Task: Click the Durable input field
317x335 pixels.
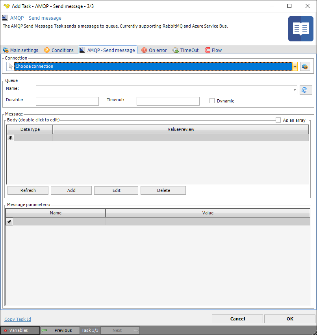Action: (x=67, y=101)
